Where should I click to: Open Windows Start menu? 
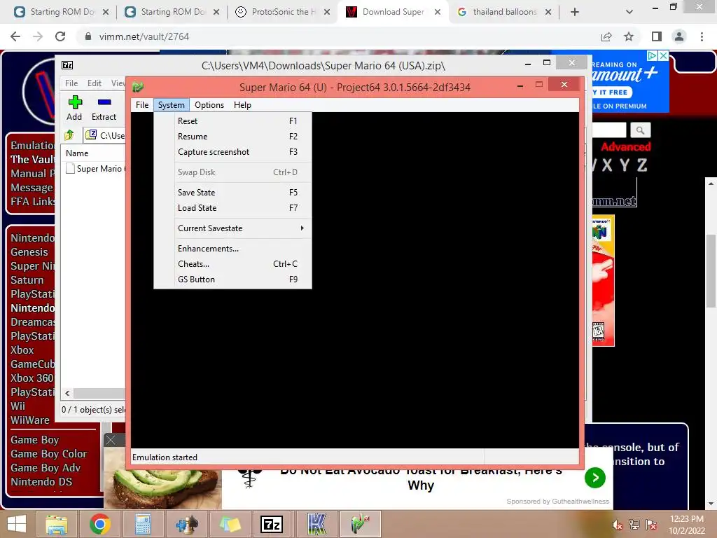pyautogui.click(x=17, y=524)
